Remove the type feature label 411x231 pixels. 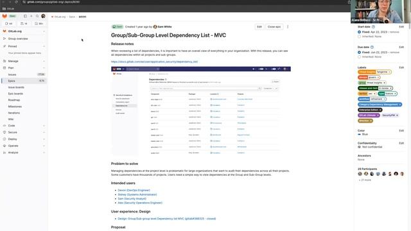[x=395, y=94]
